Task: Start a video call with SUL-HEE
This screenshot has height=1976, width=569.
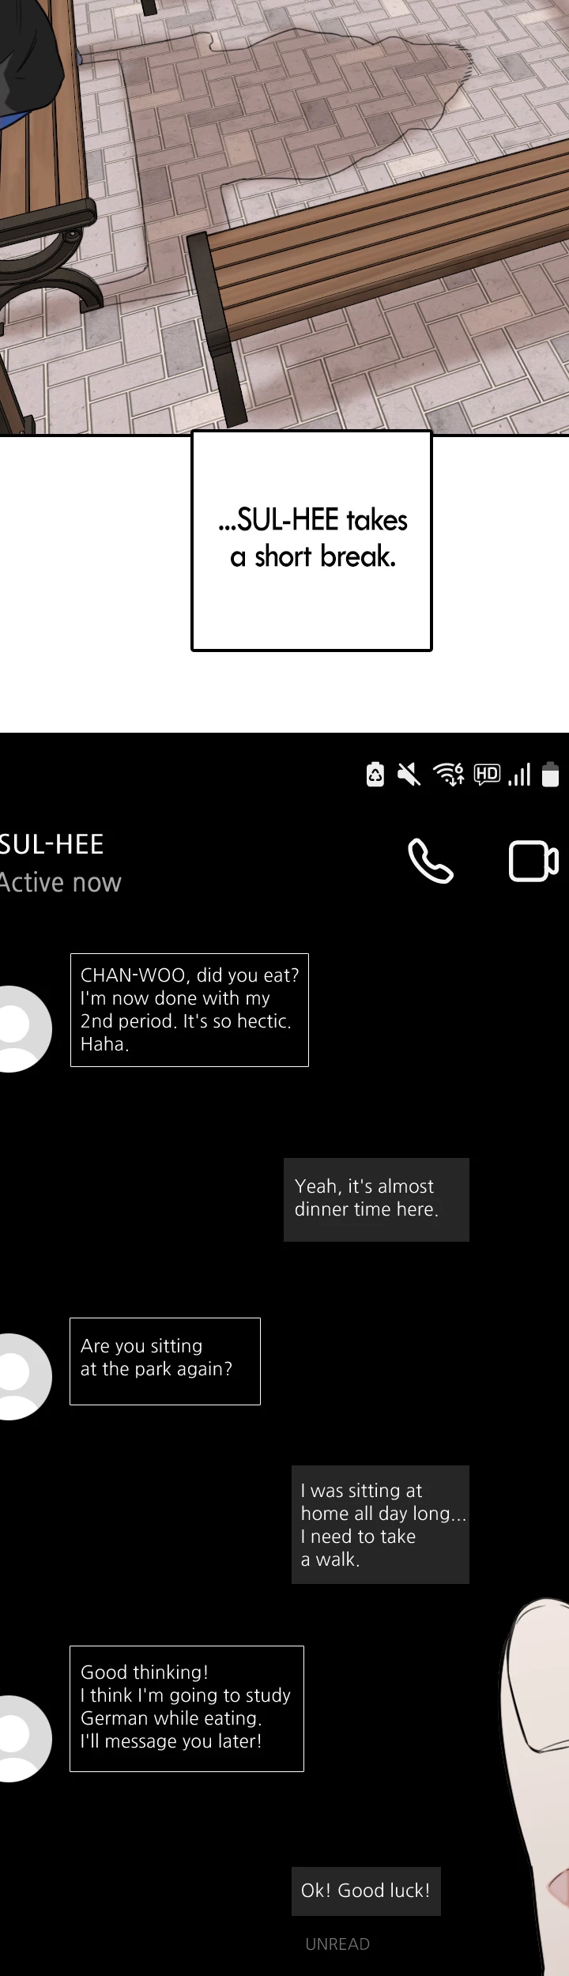Action: 533,861
